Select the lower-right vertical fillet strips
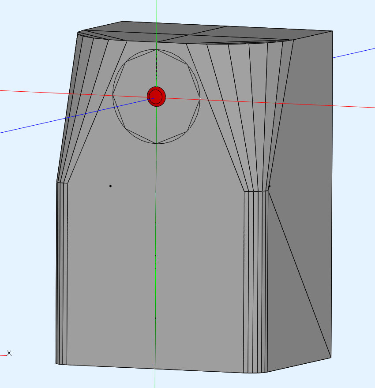Screen dimensions: 375x388 click(x=256, y=282)
